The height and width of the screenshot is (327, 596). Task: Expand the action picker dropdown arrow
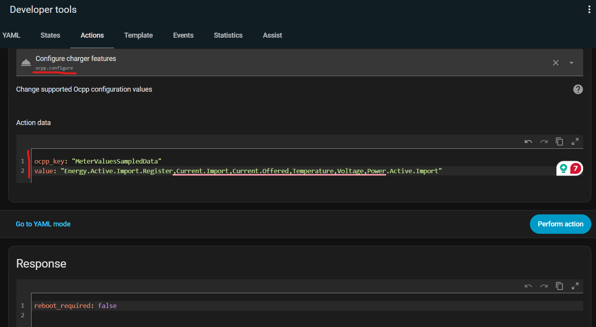572,63
